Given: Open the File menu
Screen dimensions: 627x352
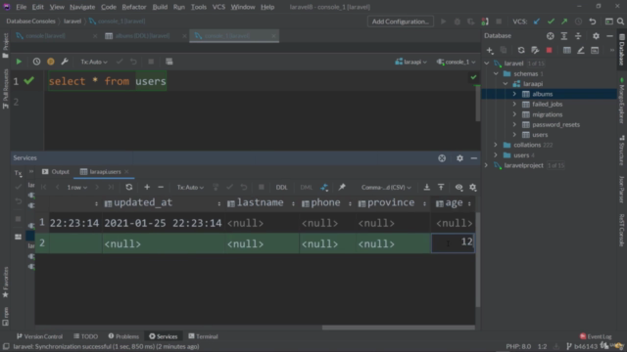Looking at the screenshot, I should 21,7.
